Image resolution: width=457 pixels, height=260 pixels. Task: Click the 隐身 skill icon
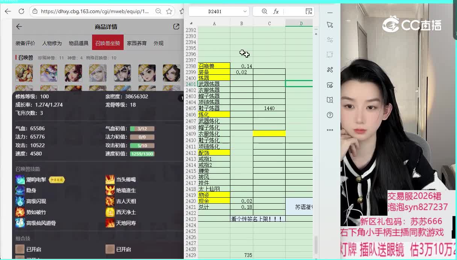[20, 190]
